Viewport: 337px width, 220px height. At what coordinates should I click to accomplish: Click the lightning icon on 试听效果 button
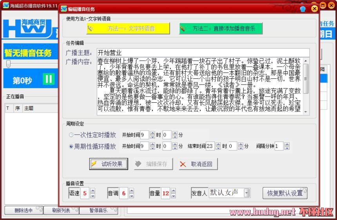pyautogui.click(x=94, y=164)
